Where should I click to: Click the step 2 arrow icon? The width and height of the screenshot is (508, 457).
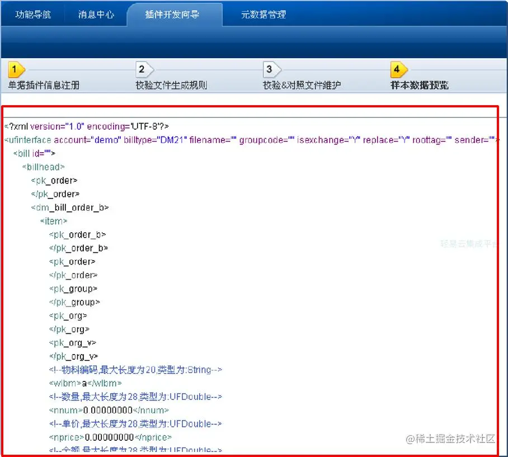click(x=144, y=69)
